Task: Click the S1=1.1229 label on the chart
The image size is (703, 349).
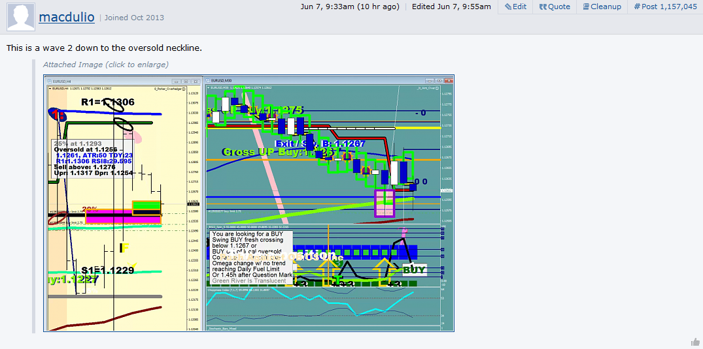Action: pyautogui.click(x=108, y=270)
